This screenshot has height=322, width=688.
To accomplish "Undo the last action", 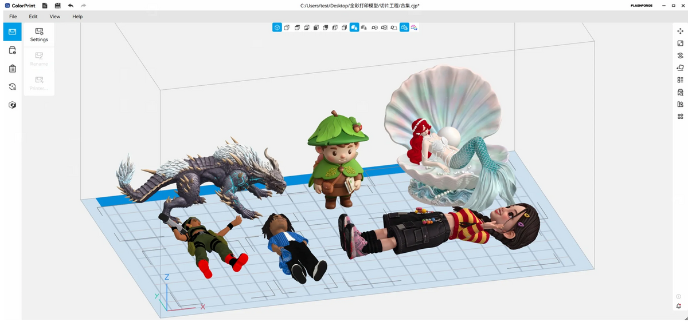I will click(71, 5).
